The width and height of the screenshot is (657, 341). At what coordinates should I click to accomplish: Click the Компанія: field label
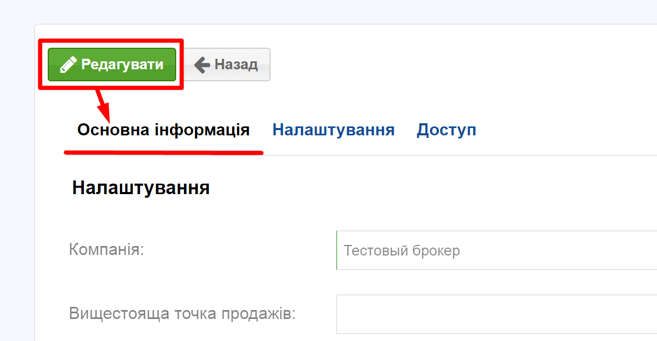106,249
